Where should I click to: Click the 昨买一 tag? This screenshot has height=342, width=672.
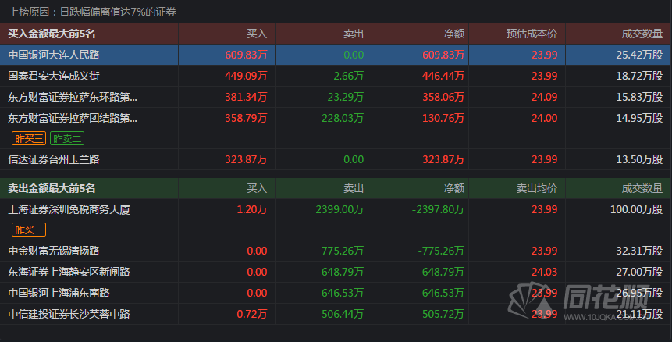tap(29, 230)
